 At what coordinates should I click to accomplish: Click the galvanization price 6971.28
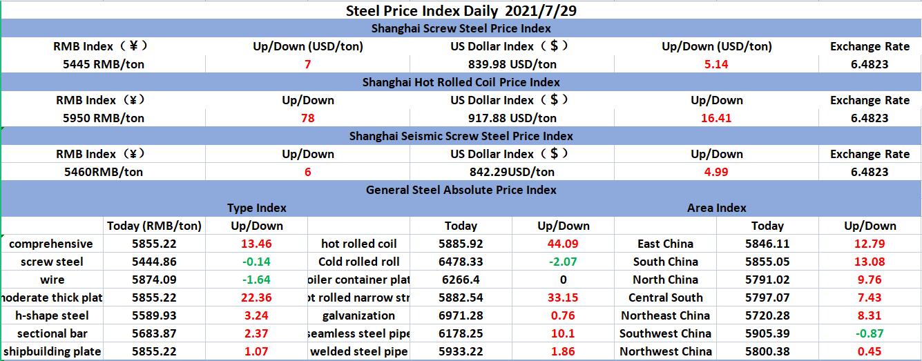pyautogui.click(x=461, y=315)
